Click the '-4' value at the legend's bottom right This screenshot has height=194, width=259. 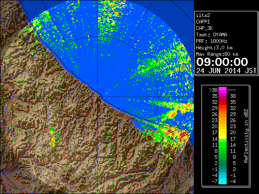click(x=233, y=181)
